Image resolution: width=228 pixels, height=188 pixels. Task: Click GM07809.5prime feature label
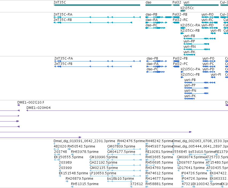click(x=121, y=146)
